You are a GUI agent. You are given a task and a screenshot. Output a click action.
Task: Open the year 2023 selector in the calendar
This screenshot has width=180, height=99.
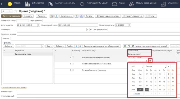pyautogui.click(x=137, y=67)
